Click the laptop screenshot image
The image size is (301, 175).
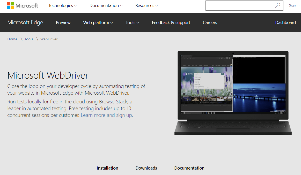[x=233, y=93]
